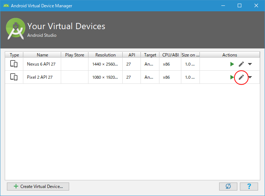265x196 pixels.
Task: Click the CPU/ABI column header
Action: tap(170, 55)
